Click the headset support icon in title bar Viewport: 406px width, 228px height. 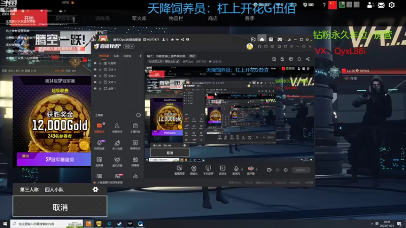260,47
